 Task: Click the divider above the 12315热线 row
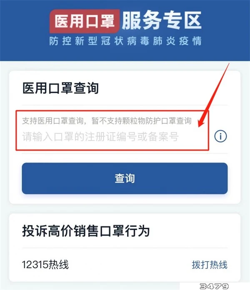coord(125,248)
